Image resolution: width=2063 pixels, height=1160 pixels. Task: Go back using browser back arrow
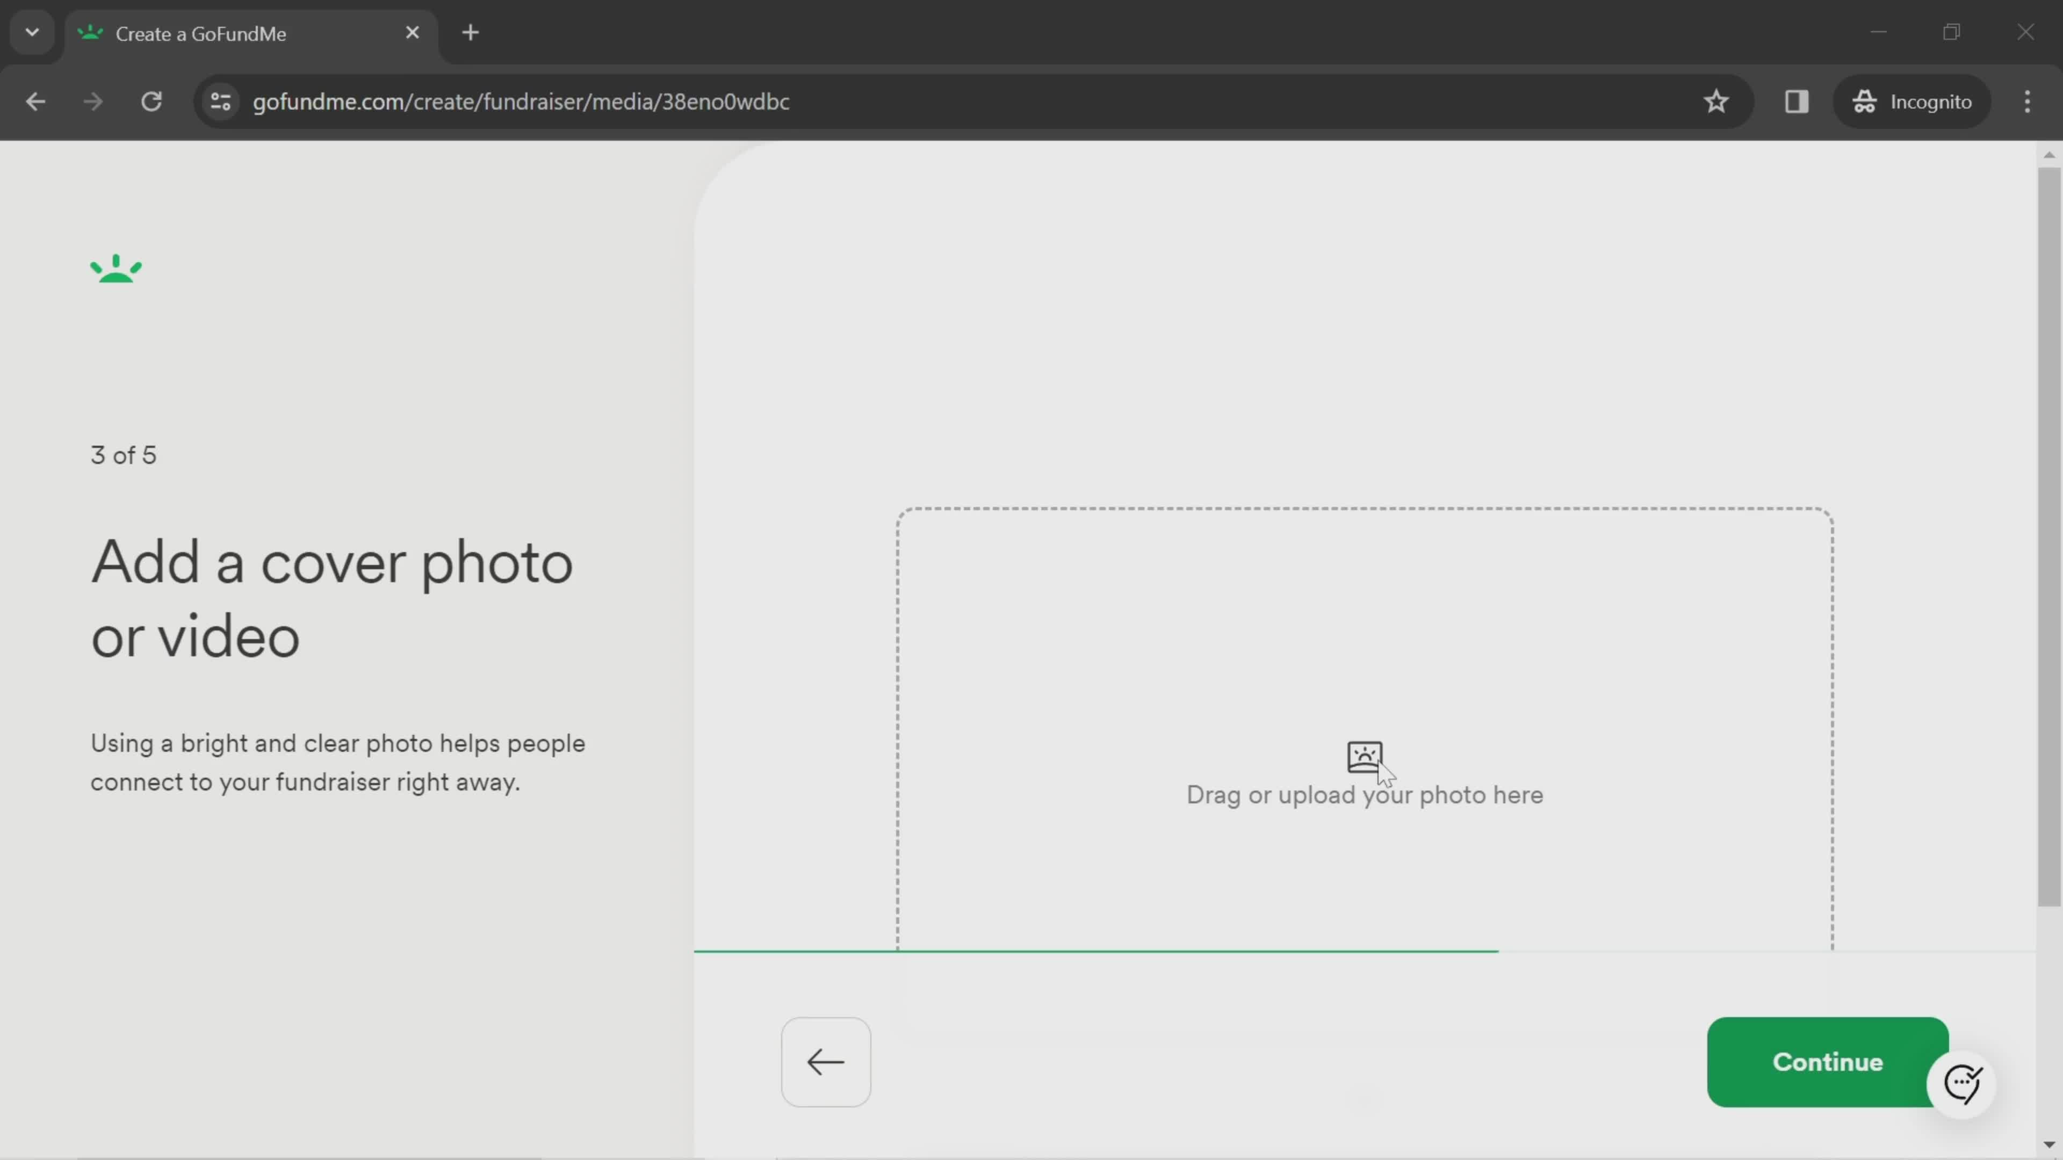[x=35, y=102]
